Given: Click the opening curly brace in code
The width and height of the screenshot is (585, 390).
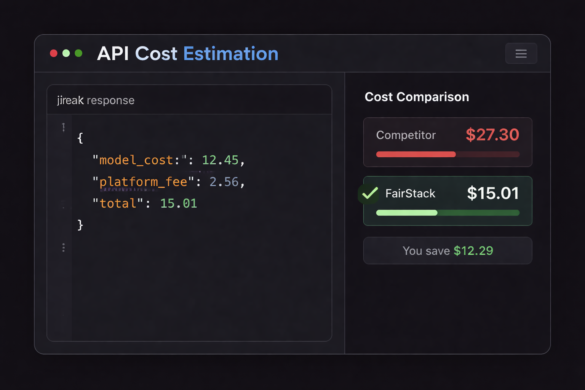Looking at the screenshot, I should pos(80,138).
